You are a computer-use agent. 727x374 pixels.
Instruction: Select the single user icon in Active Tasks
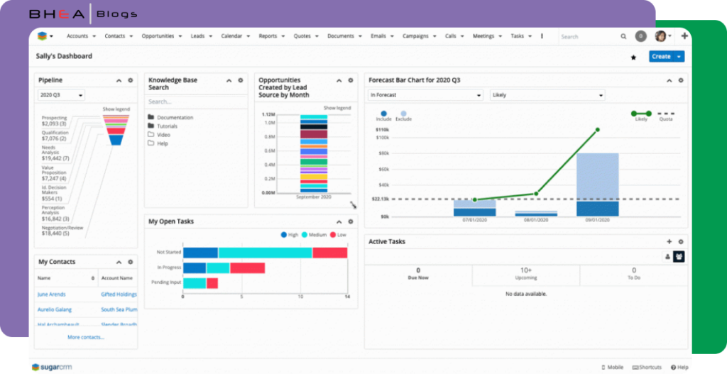[667, 256]
